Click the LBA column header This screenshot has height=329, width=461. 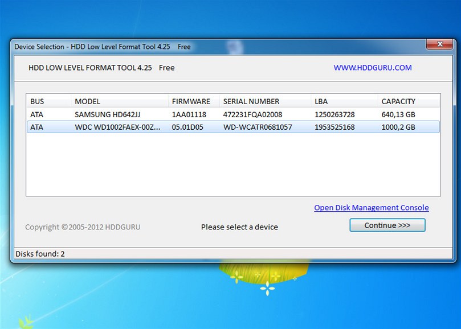pos(344,101)
